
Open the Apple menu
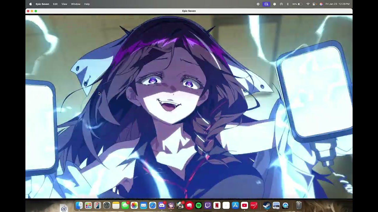[x=30, y=4]
